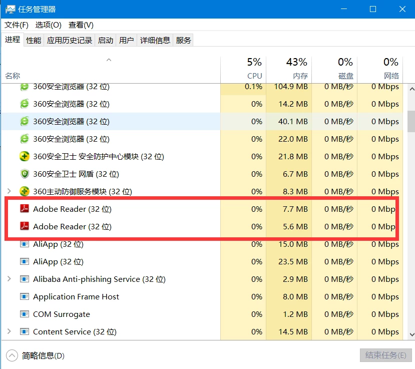The image size is (415, 369).
Task: Select the Adobe Reader row with 7.7 MB
Action: (x=202, y=209)
